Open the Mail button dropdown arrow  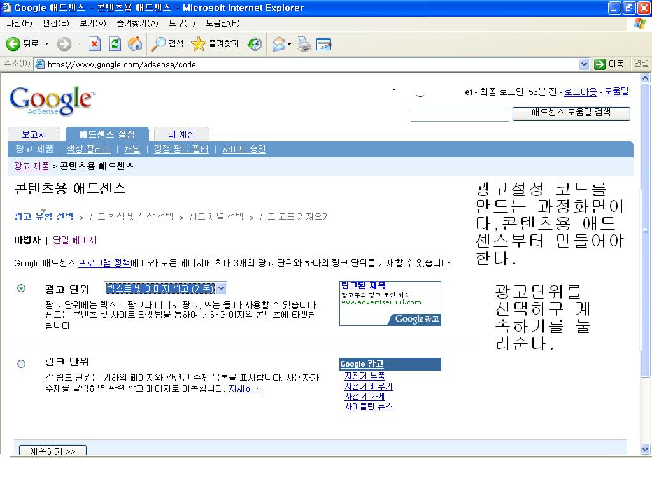pyautogui.click(x=290, y=44)
